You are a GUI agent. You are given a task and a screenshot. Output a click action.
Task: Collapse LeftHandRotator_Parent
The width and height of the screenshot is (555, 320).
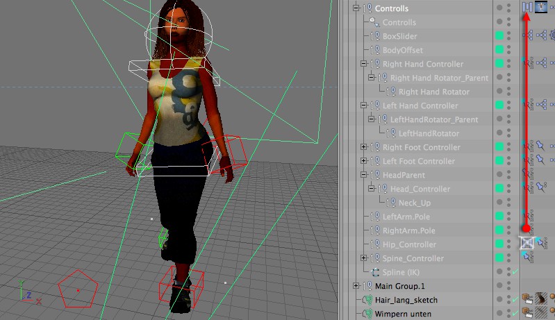click(x=371, y=119)
